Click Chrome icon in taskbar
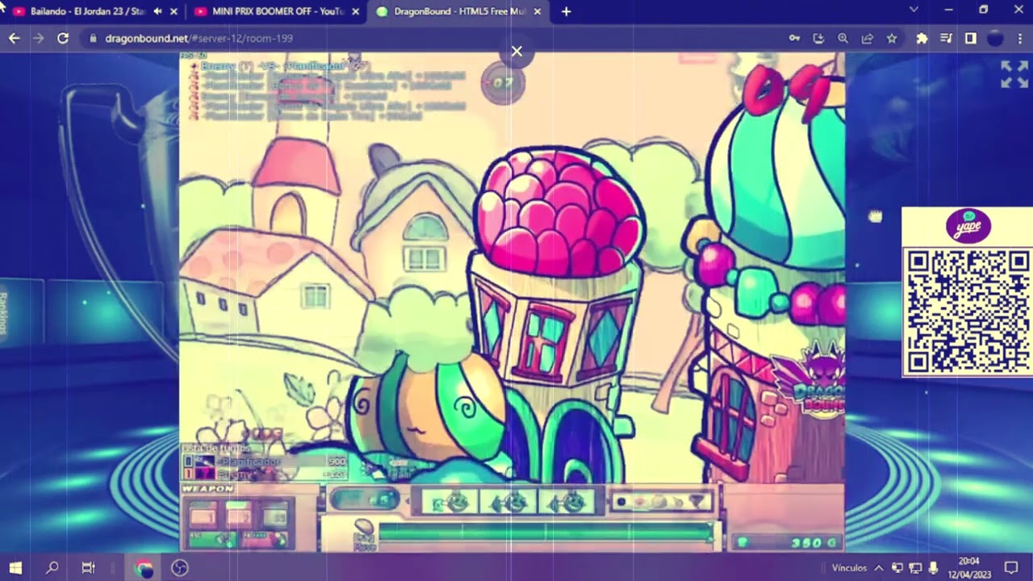This screenshot has width=1033, height=581. (x=144, y=567)
